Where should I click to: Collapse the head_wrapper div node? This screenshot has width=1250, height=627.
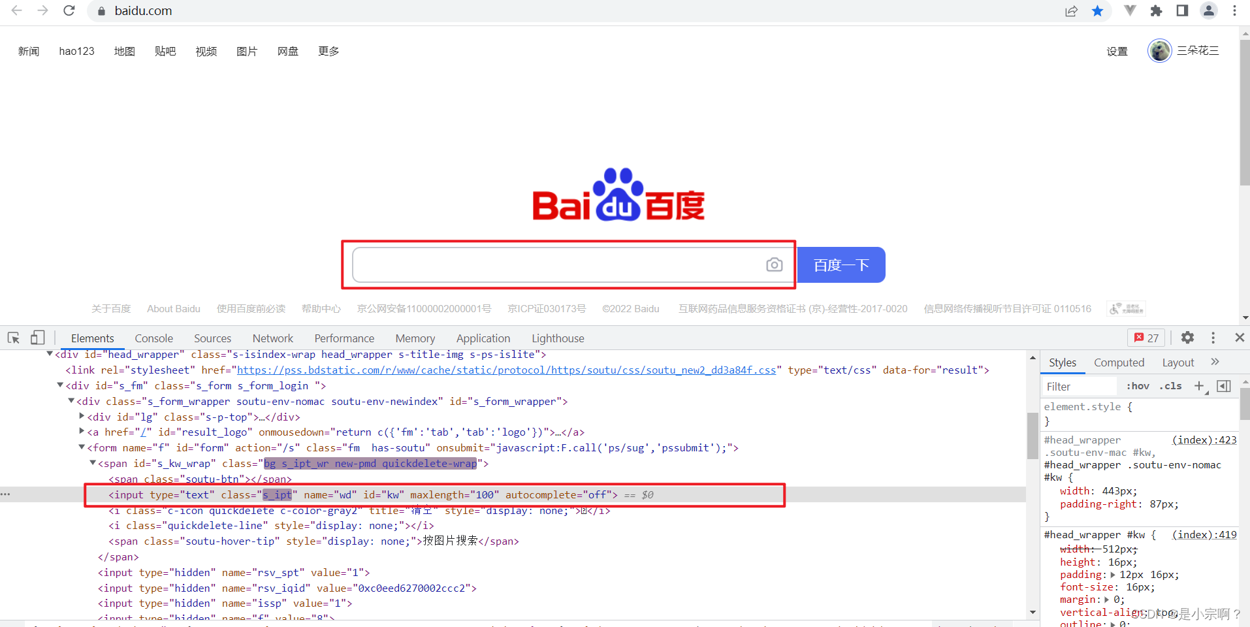50,354
